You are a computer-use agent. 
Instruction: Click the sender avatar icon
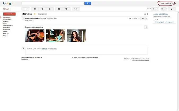tap(23, 18)
